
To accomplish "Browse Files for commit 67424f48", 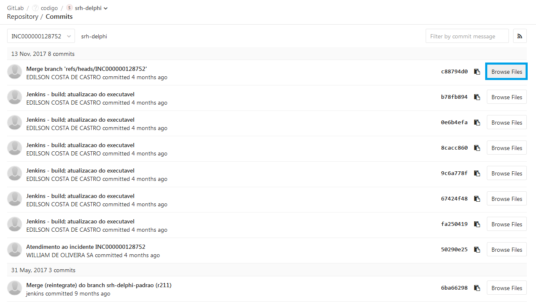I will click(x=506, y=199).
